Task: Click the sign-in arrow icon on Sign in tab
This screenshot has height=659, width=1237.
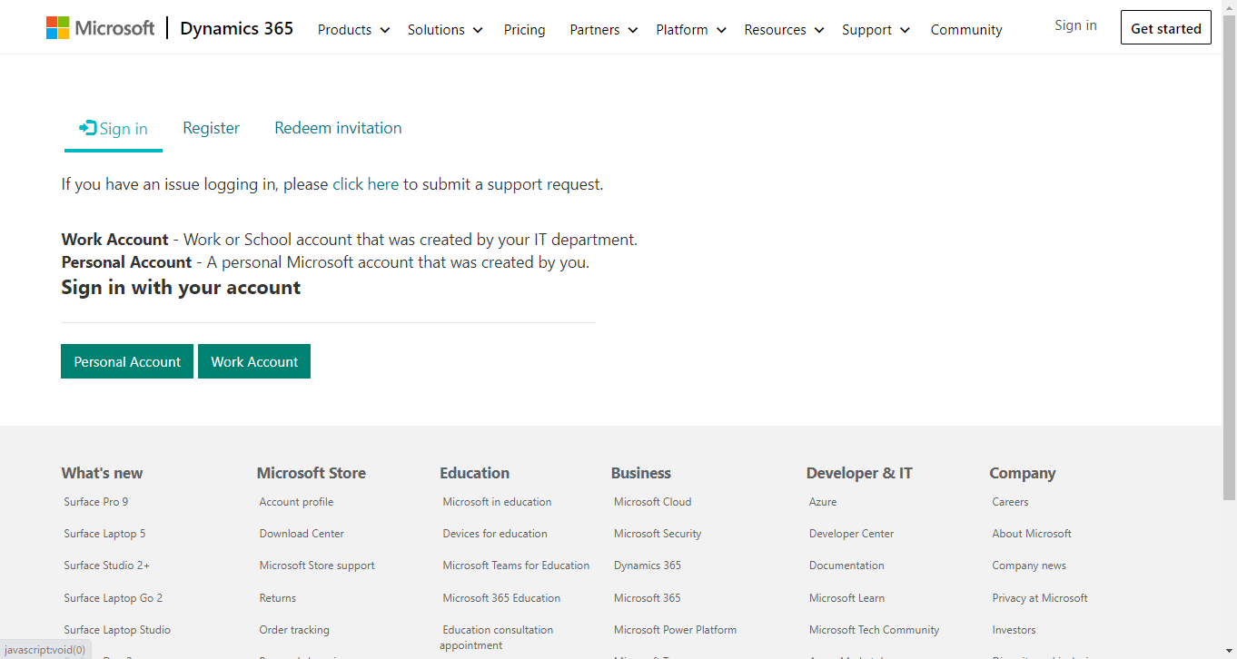Action: pyautogui.click(x=86, y=127)
